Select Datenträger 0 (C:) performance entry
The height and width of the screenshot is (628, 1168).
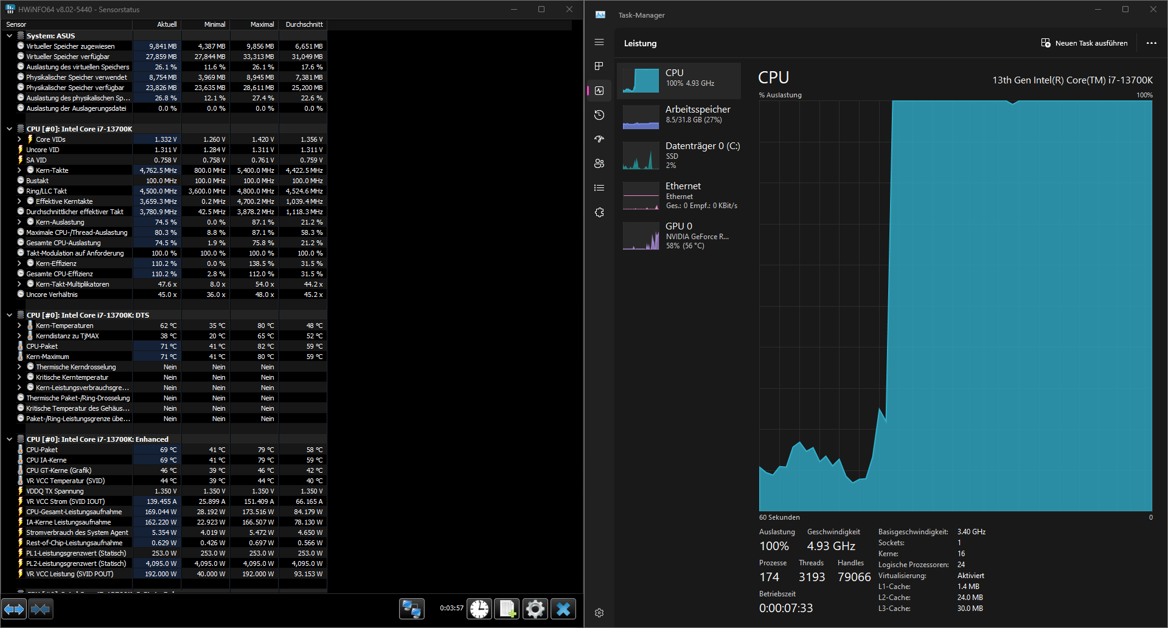pyautogui.click(x=679, y=155)
